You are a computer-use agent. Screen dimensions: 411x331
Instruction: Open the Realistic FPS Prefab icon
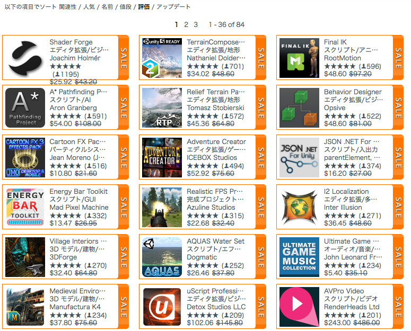point(162,207)
